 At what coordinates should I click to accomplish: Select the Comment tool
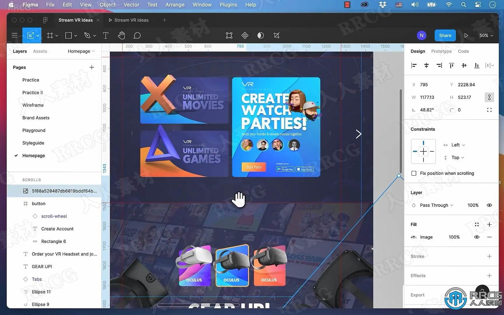click(x=137, y=36)
